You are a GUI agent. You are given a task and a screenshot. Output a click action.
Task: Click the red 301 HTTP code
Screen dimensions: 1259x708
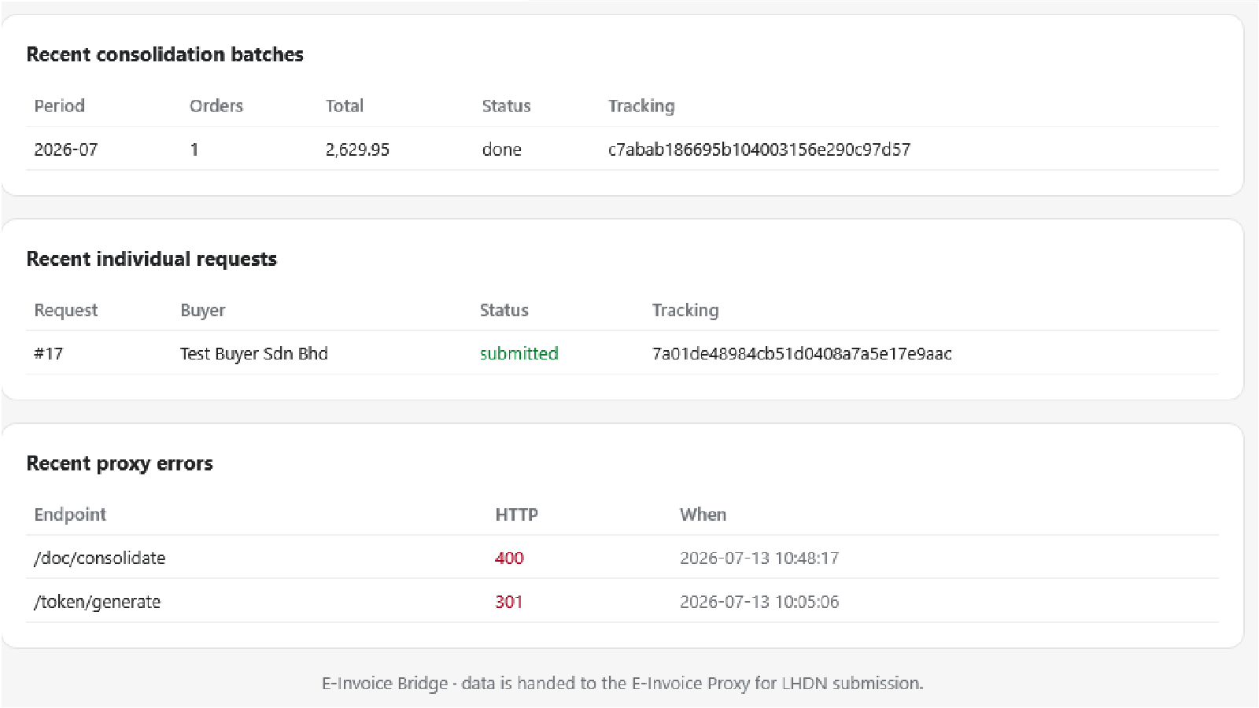tap(509, 602)
